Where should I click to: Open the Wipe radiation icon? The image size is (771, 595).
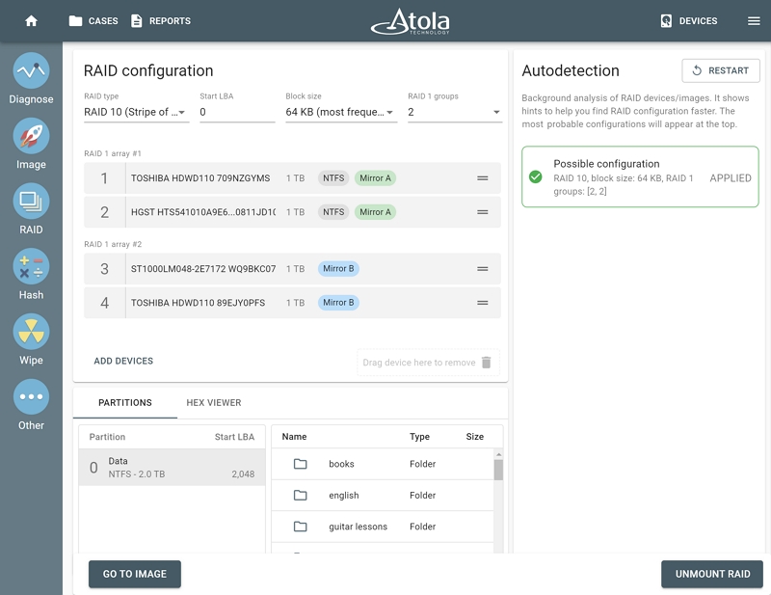click(31, 332)
